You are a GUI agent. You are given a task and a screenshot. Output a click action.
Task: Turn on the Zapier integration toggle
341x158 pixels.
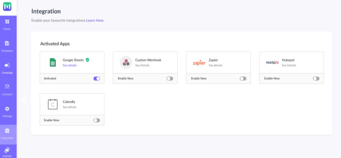(x=243, y=78)
